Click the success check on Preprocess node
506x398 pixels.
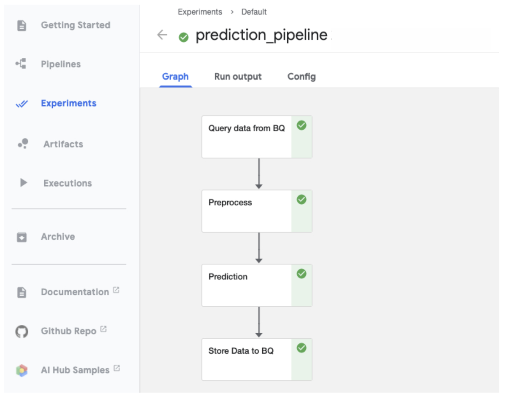(301, 200)
